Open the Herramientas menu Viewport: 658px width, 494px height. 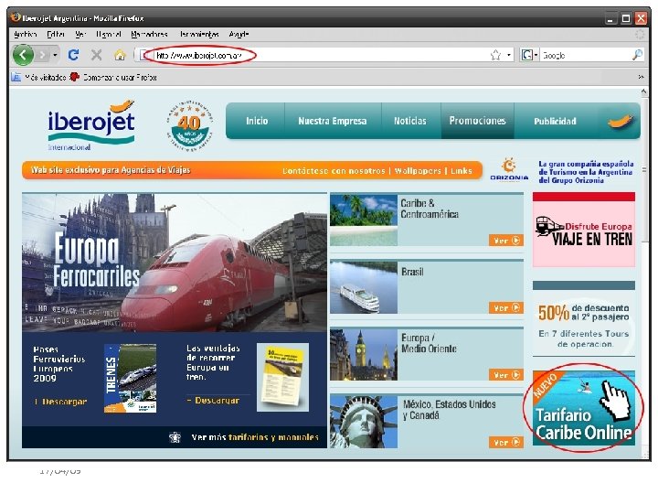click(x=199, y=34)
